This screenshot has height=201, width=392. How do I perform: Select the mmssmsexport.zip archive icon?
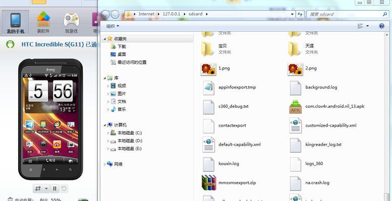(209, 182)
